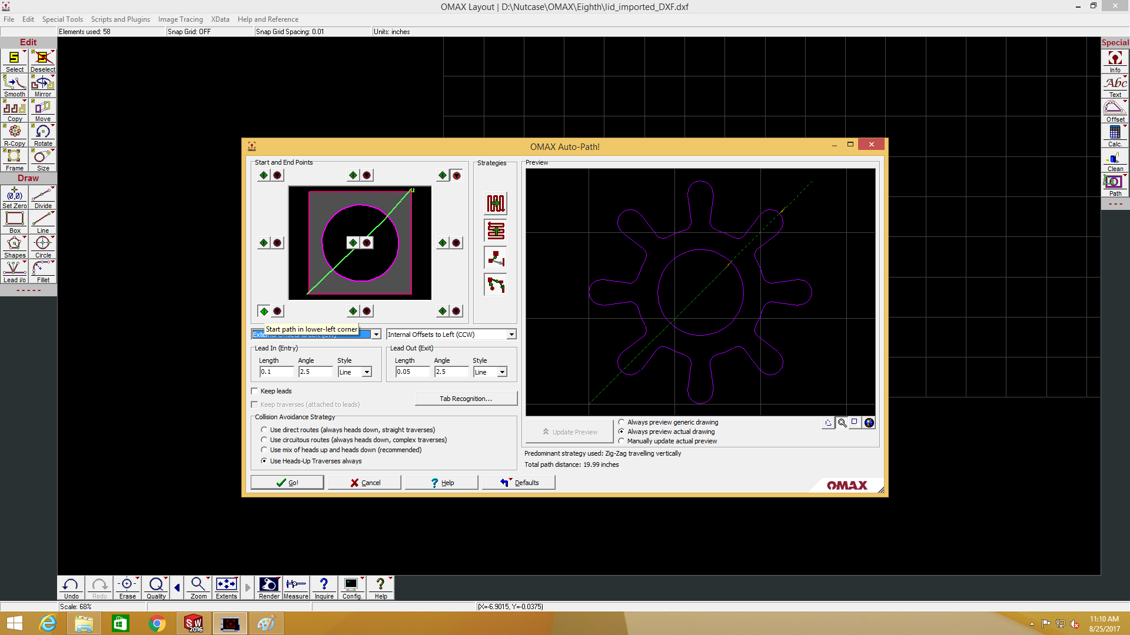This screenshot has height=635, width=1130.
Task: Select Use direct routes option
Action: pyautogui.click(x=264, y=430)
